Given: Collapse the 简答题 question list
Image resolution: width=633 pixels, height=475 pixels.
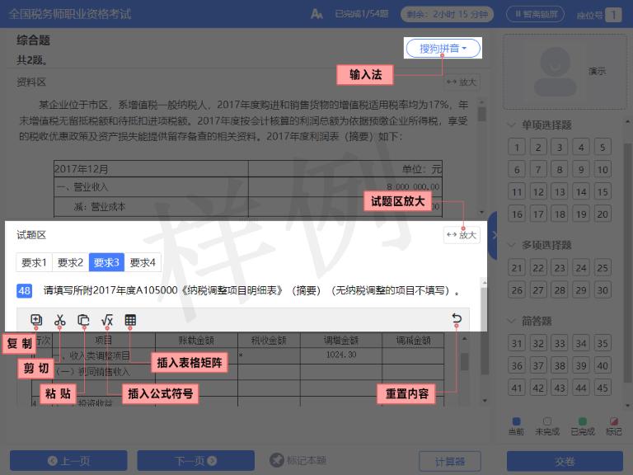Looking at the screenshot, I should 512,321.
